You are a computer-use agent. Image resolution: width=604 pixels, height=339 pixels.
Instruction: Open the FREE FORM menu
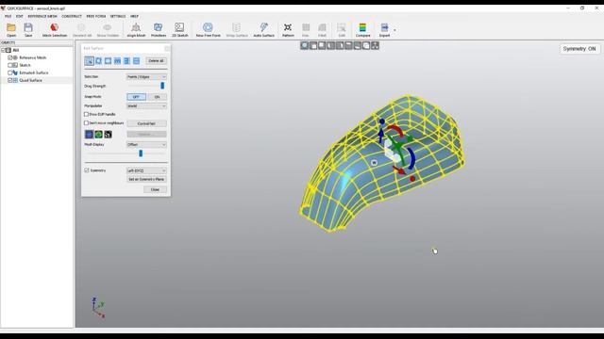coord(96,16)
